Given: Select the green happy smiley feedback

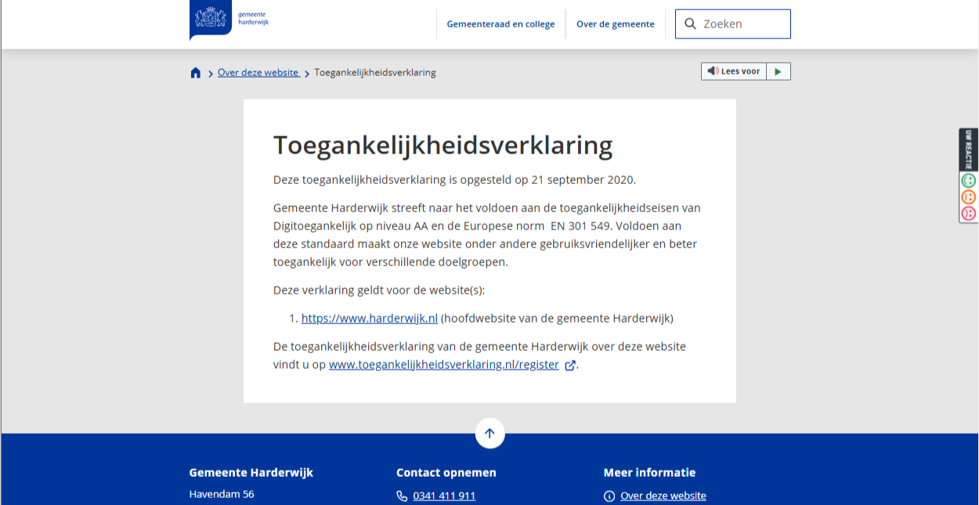Looking at the screenshot, I should (x=969, y=180).
